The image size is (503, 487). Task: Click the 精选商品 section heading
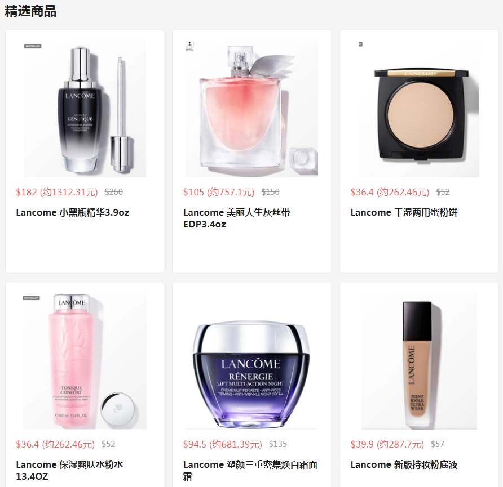[x=30, y=11]
